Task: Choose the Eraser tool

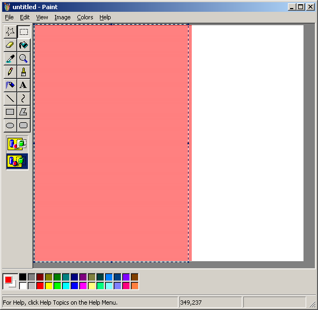Action: click(x=10, y=45)
